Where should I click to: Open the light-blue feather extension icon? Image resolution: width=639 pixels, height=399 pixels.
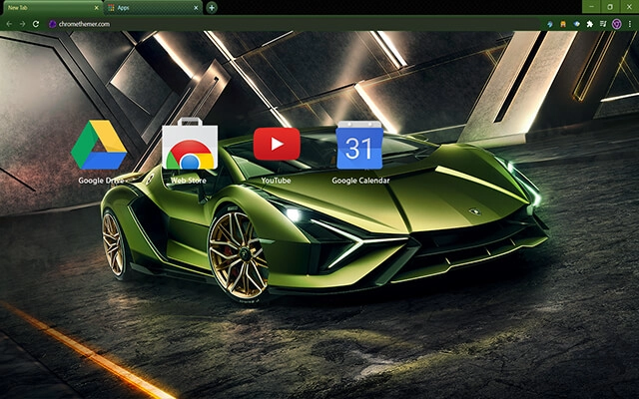click(x=550, y=24)
